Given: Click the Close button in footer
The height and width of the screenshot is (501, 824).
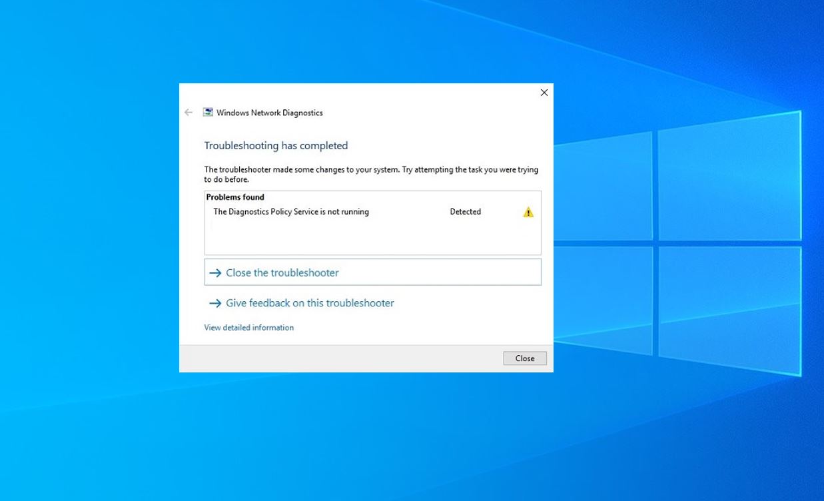Looking at the screenshot, I should [x=525, y=358].
